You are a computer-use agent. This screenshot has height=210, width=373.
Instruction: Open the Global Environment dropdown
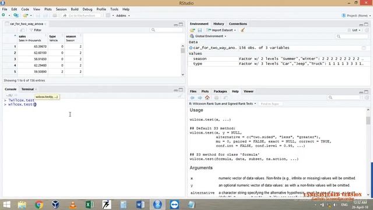click(208, 36)
